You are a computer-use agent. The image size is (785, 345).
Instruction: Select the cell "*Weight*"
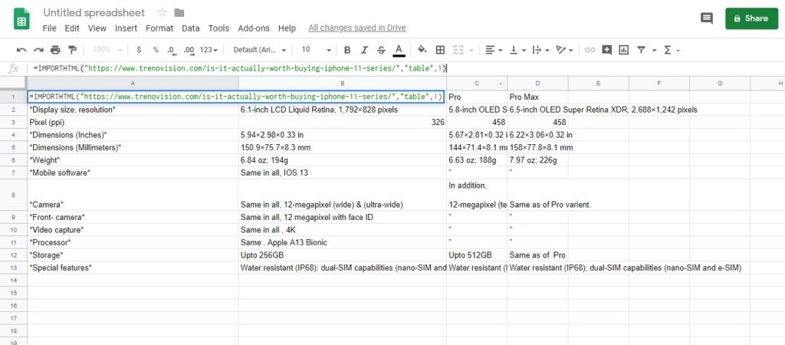point(133,160)
